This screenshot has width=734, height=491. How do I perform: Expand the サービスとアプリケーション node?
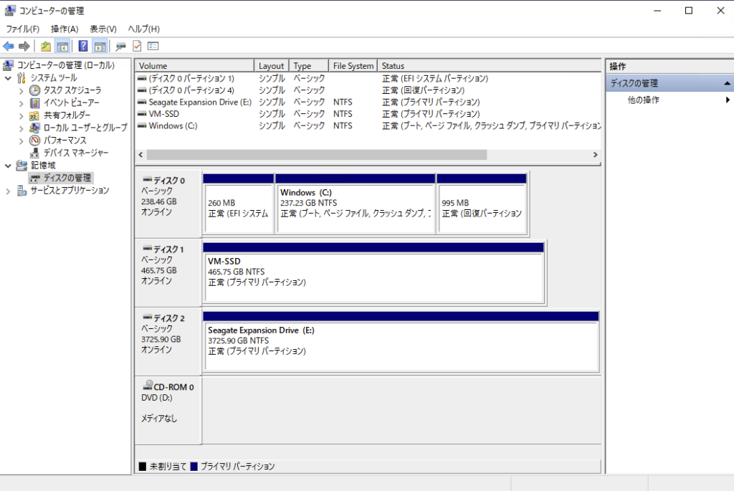tap(8, 191)
